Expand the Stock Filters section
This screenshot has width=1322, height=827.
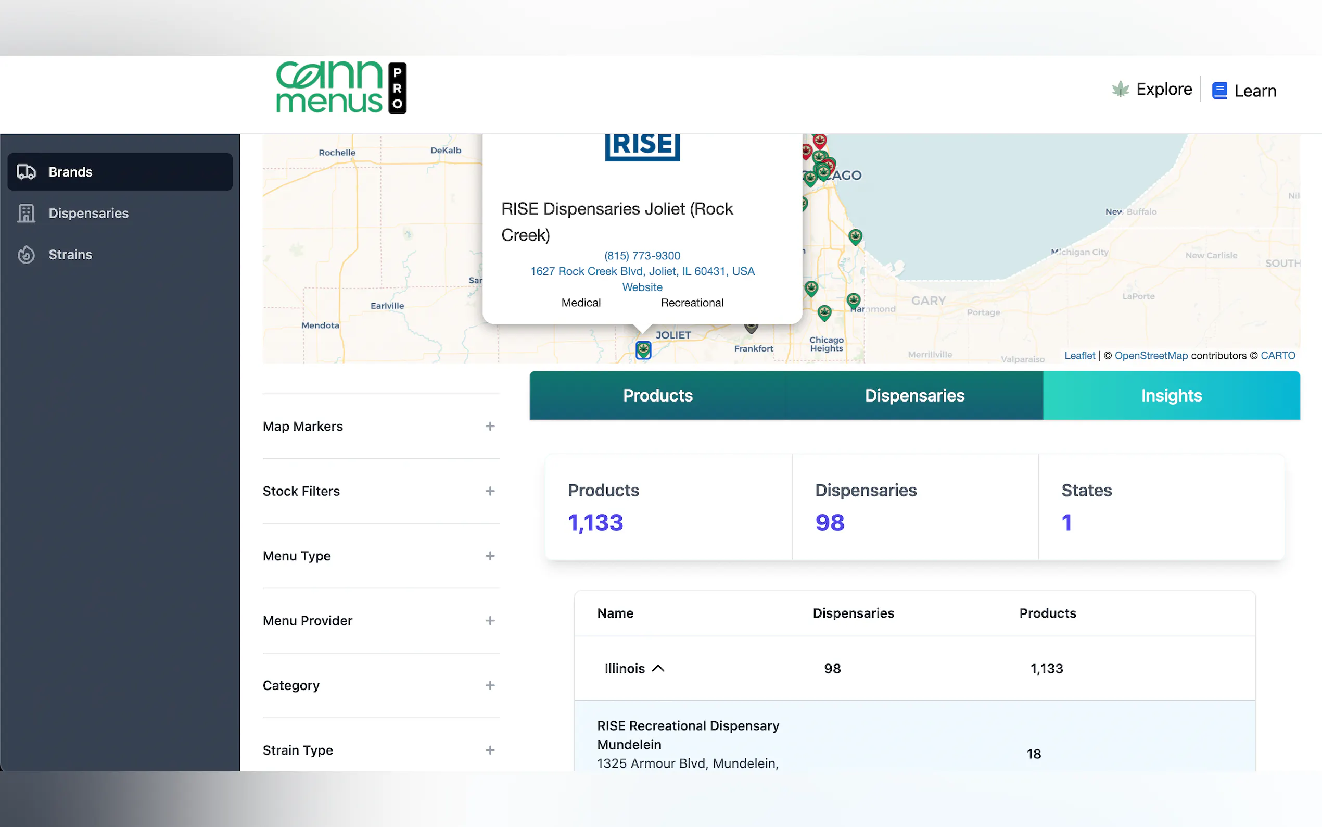(490, 491)
